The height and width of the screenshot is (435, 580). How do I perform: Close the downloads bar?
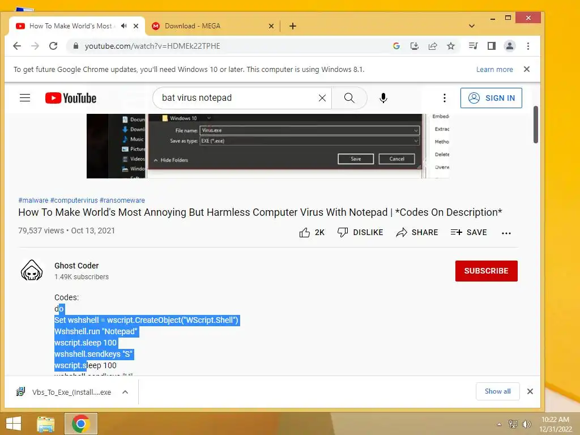pos(530,391)
